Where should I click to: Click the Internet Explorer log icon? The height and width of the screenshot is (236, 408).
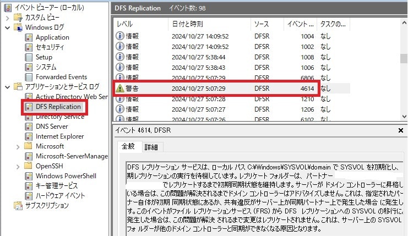coord(29,136)
